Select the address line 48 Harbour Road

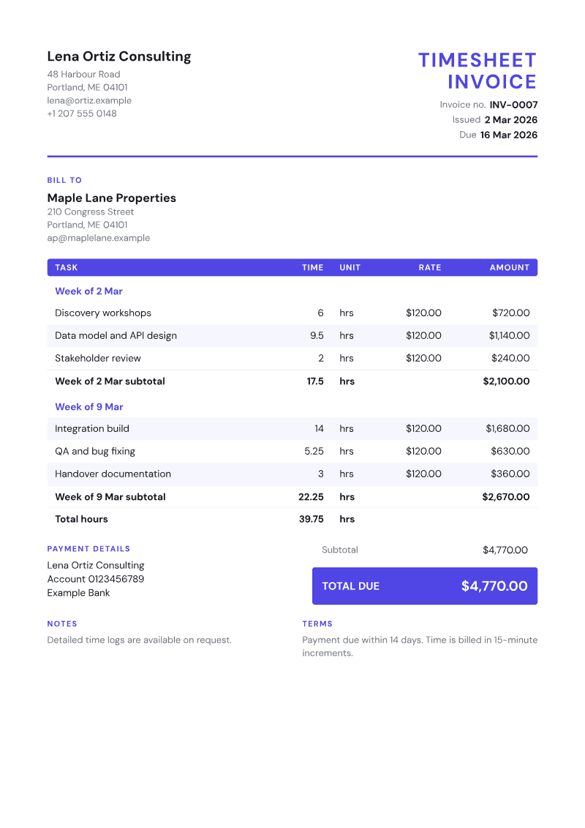pos(84,75)
